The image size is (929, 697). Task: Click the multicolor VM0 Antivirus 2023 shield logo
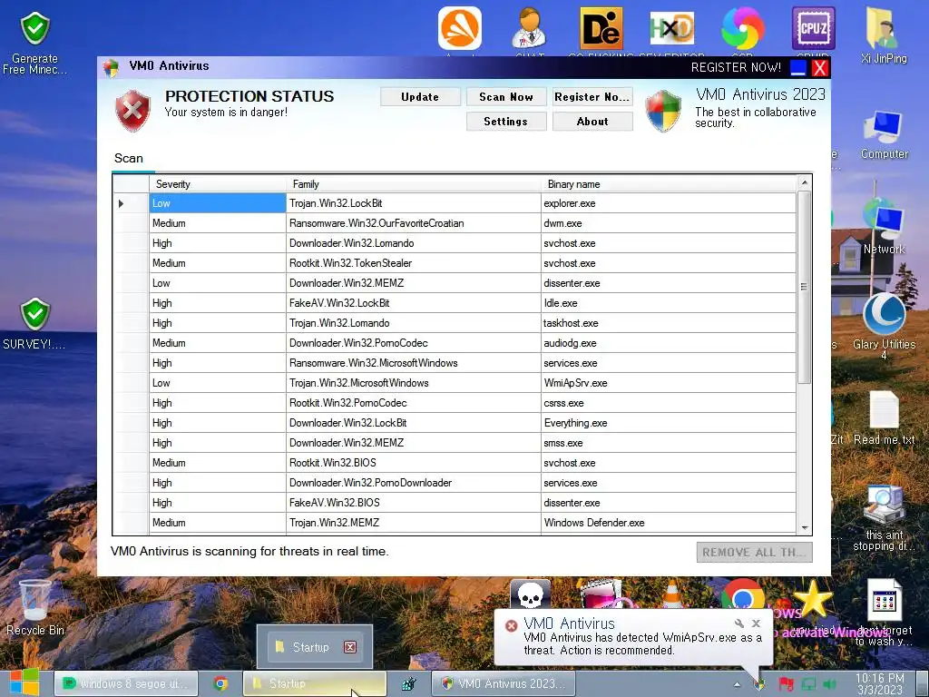click(x=663, y=111)
